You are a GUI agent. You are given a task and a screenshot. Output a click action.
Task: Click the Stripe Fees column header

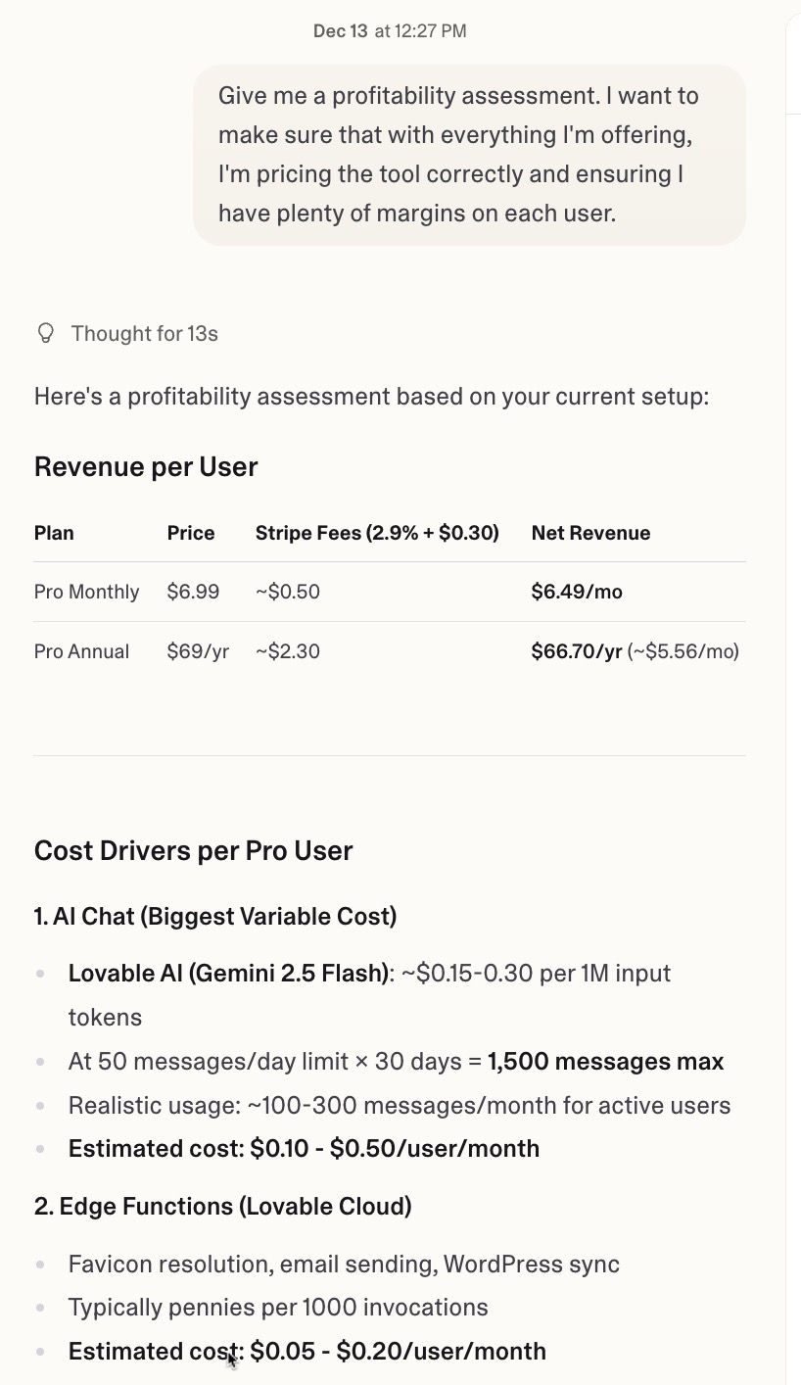377,533
